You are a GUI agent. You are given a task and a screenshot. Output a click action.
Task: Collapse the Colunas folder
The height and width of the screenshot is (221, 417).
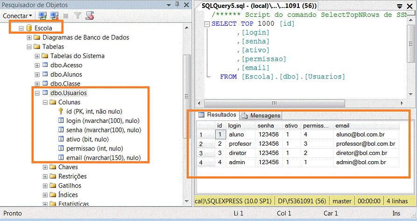(x=45, y=102)
